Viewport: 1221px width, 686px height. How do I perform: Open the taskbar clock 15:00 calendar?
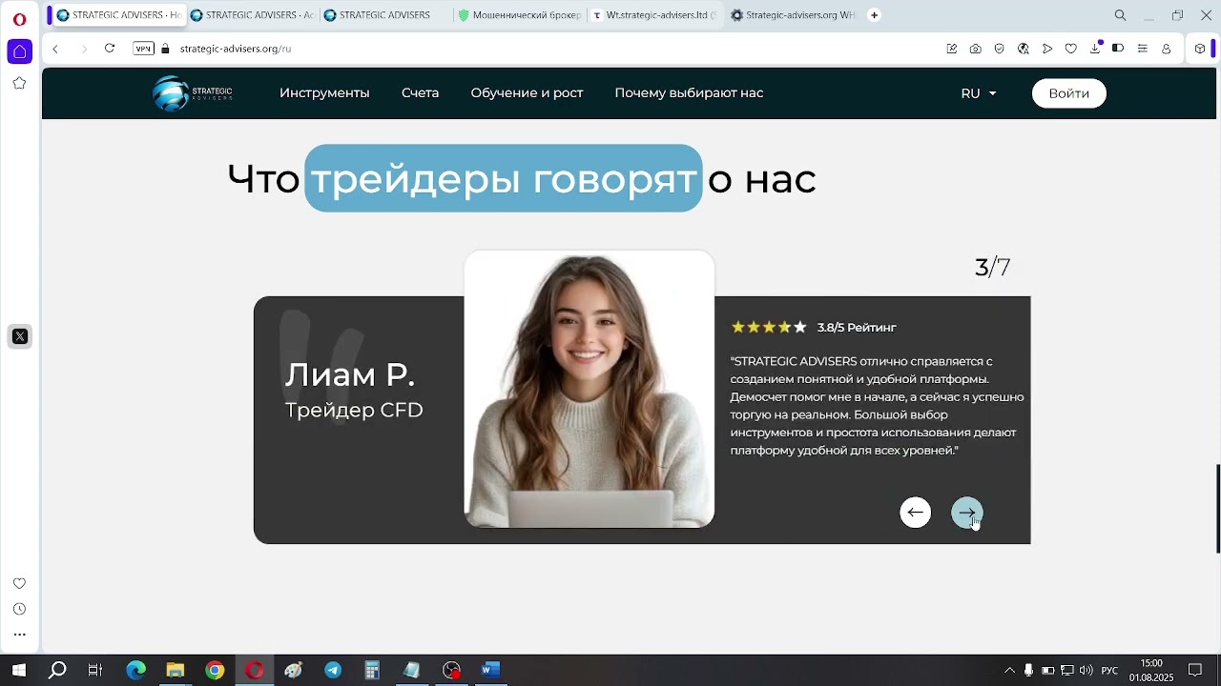(x=1151, y=670)
